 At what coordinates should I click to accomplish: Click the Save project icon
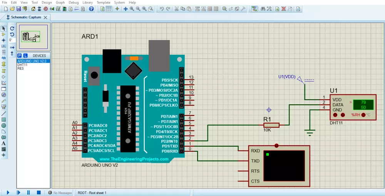[x=19, y=8]
